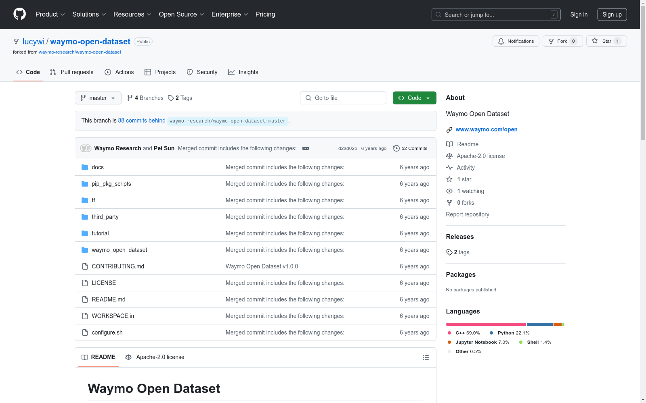646x403 pixels.
Task: Click the orange Jupyter Notebook bar segment
Action: 558,324
